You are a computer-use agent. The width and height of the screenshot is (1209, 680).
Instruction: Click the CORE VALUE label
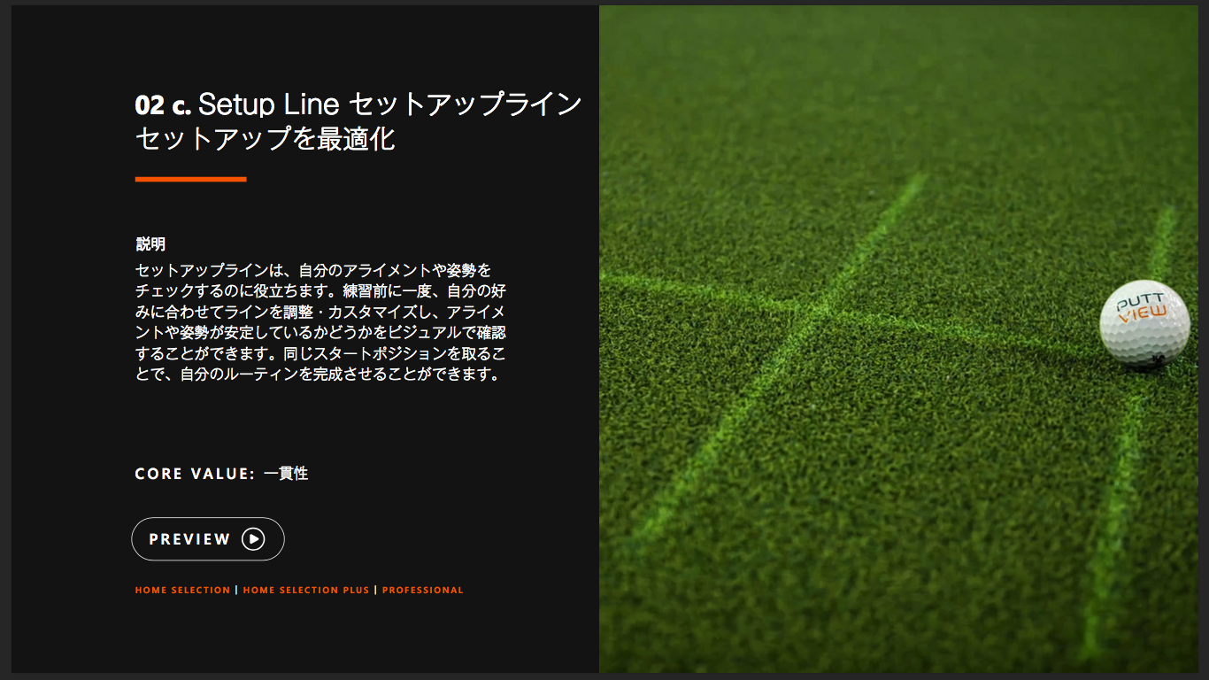click(x=195, y=474)
